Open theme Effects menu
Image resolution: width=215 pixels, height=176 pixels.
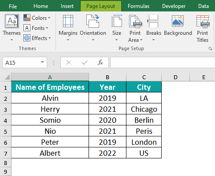coord(37,38)
